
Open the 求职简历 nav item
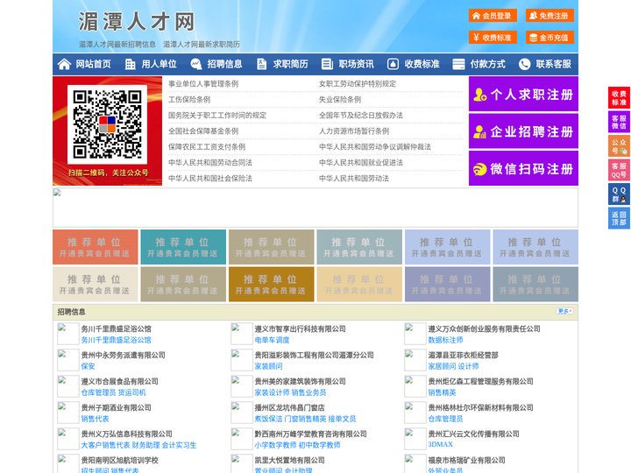tap(291, 64)
